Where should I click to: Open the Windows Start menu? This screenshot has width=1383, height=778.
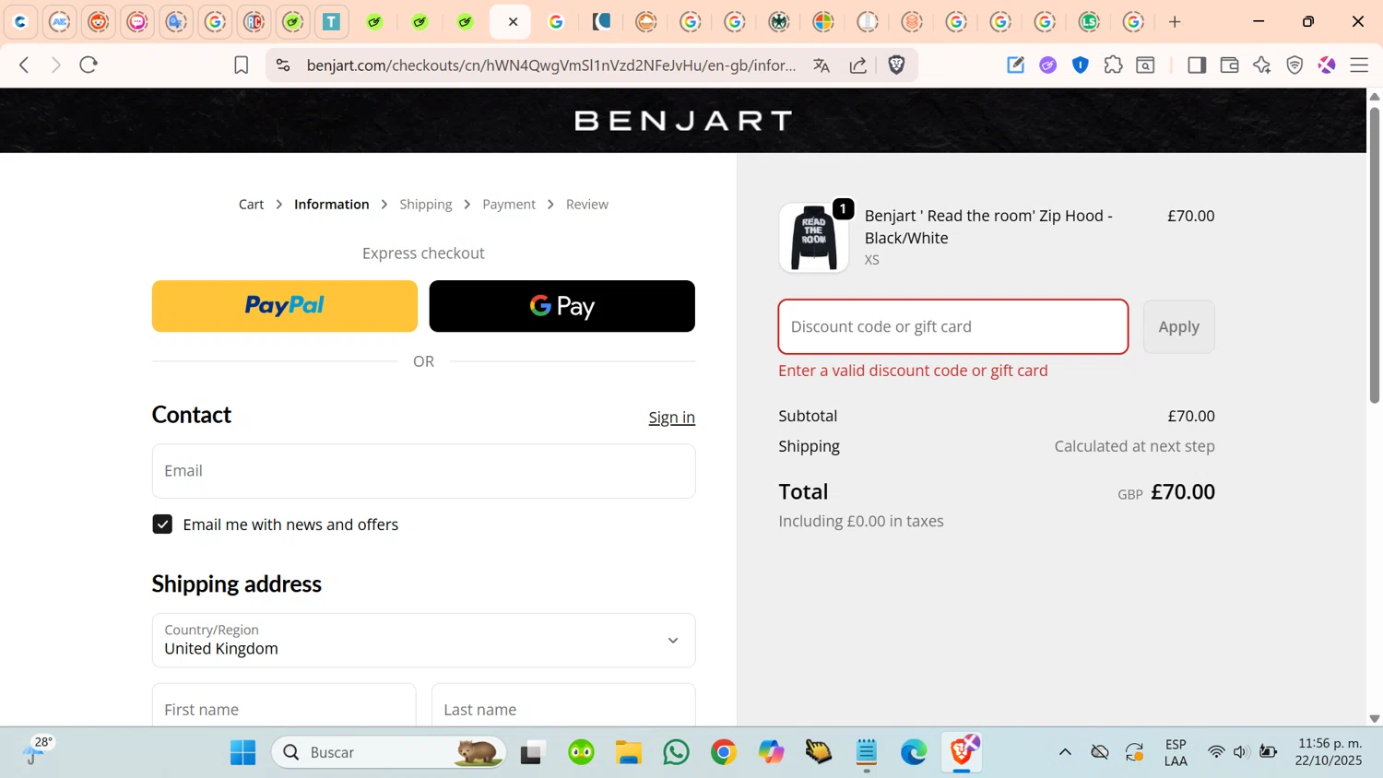pos(243,752)
